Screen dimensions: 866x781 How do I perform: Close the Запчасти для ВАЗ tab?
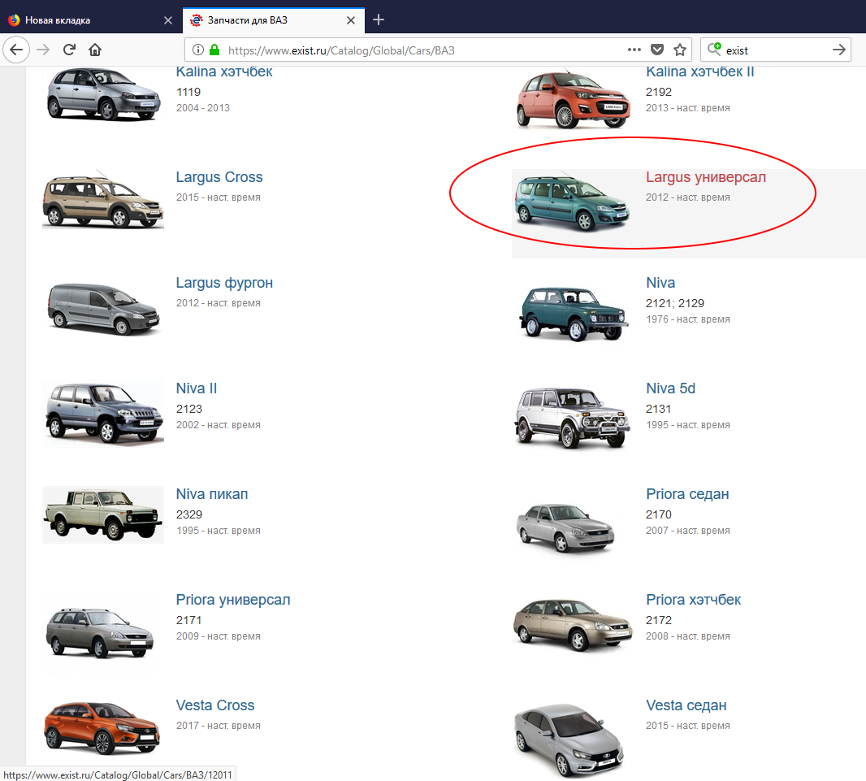[x=351, y=20]
